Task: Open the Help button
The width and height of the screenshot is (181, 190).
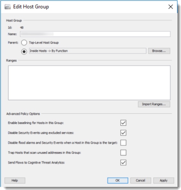Action: [x=15, y=181]
